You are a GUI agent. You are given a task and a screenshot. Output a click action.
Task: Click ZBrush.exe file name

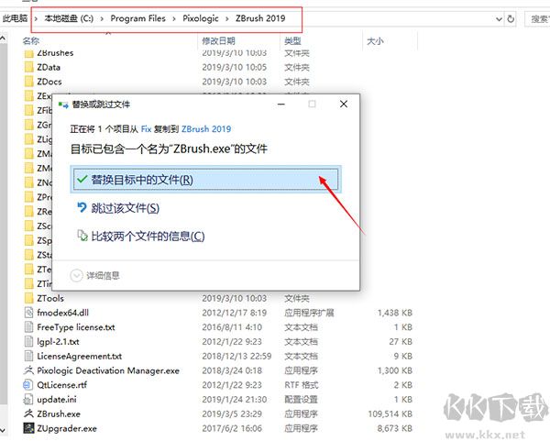[x=59, y=413]
